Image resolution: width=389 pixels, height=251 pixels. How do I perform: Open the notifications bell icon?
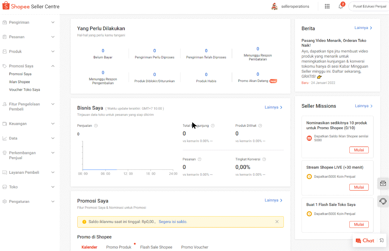pyautogui.click(x=341, y=6)
